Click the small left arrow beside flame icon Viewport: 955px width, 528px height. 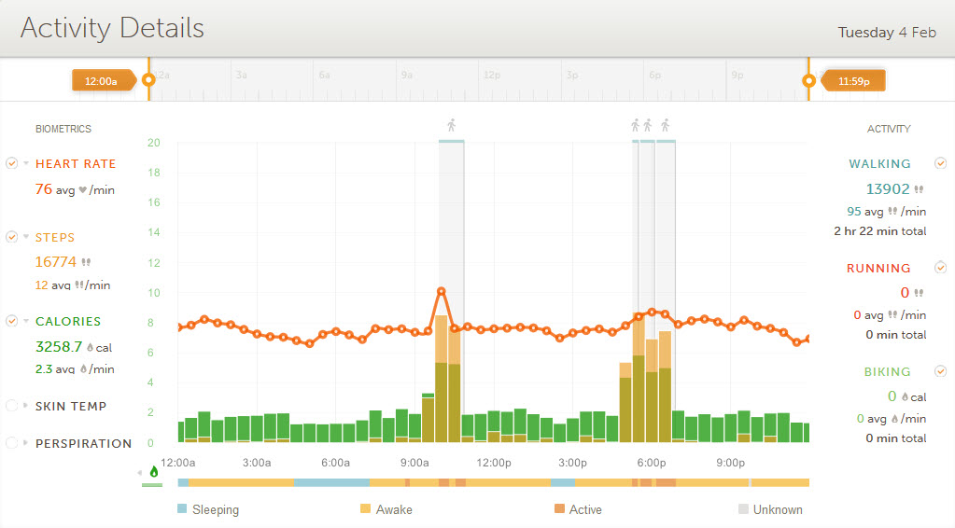(x=141, y=473)
